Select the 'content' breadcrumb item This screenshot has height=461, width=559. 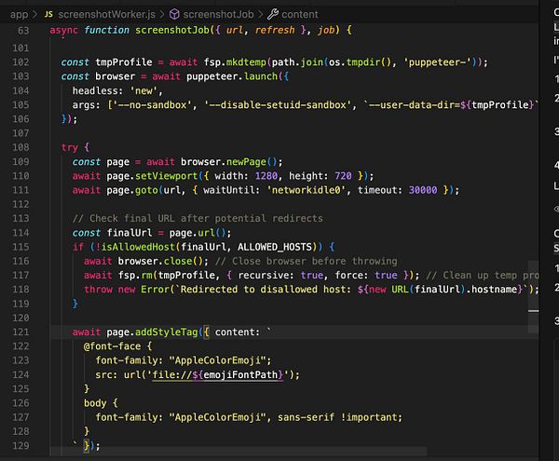click(299, 14)
